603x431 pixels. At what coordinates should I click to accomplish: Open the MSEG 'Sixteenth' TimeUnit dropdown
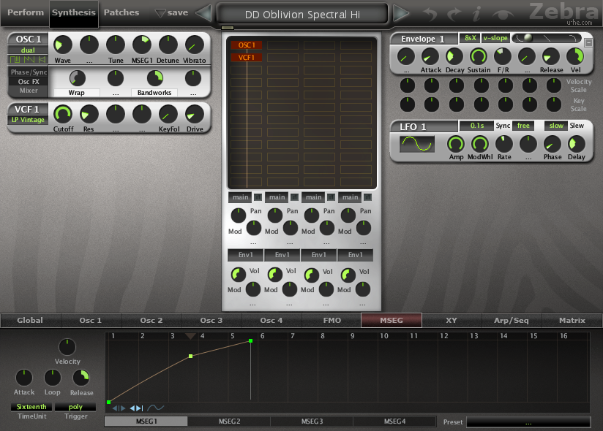point(31,407)
